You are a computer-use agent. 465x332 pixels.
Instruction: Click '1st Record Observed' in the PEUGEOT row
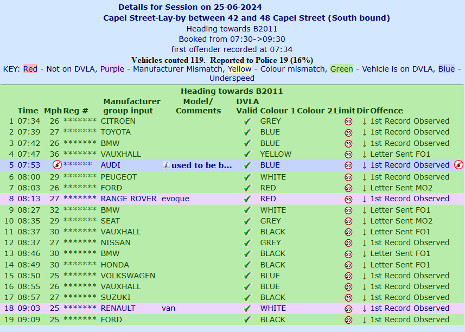tap(410, 177)
